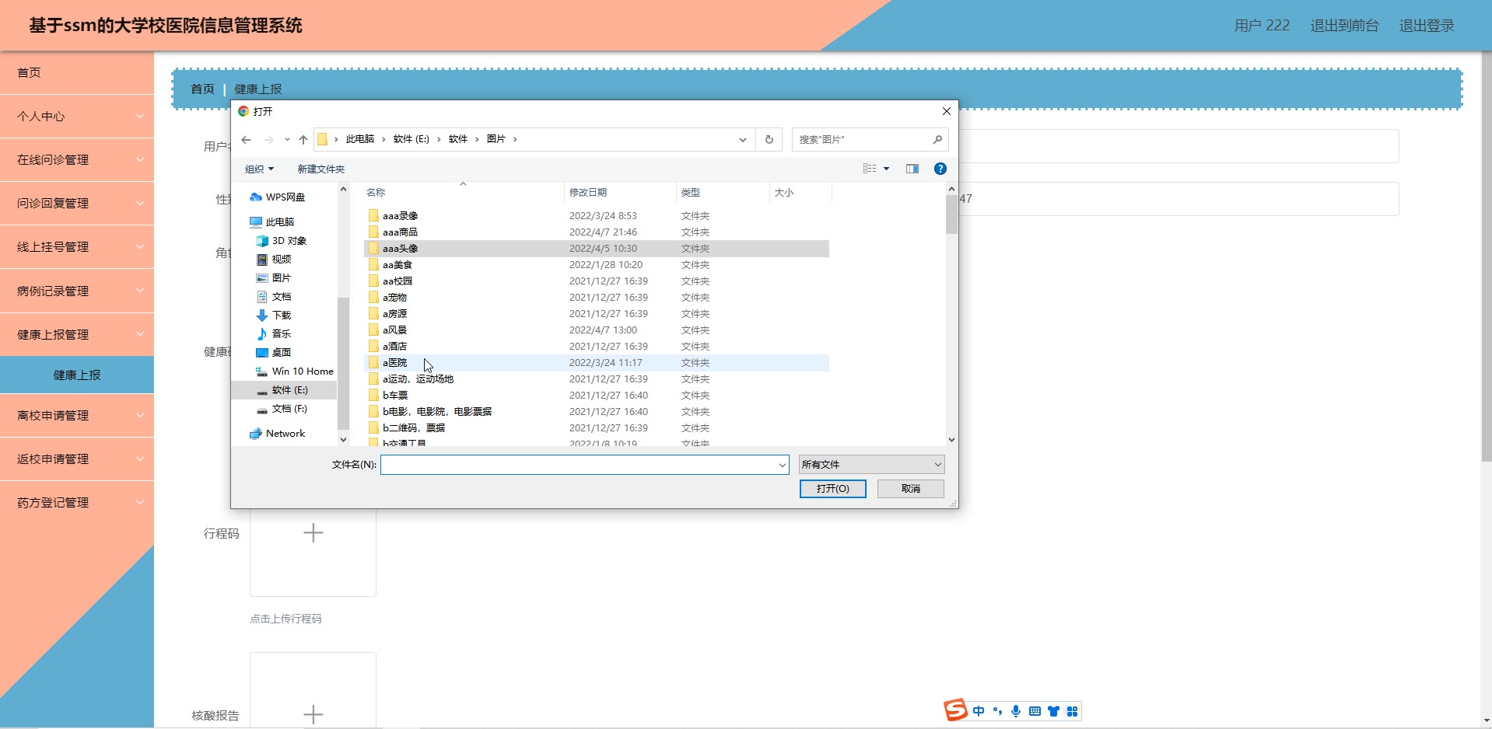Image resolution: width=1492 pixels, height=729 pixels.
Task: Click the aa美食 folder icon
Action: click(x=373, y=265)
